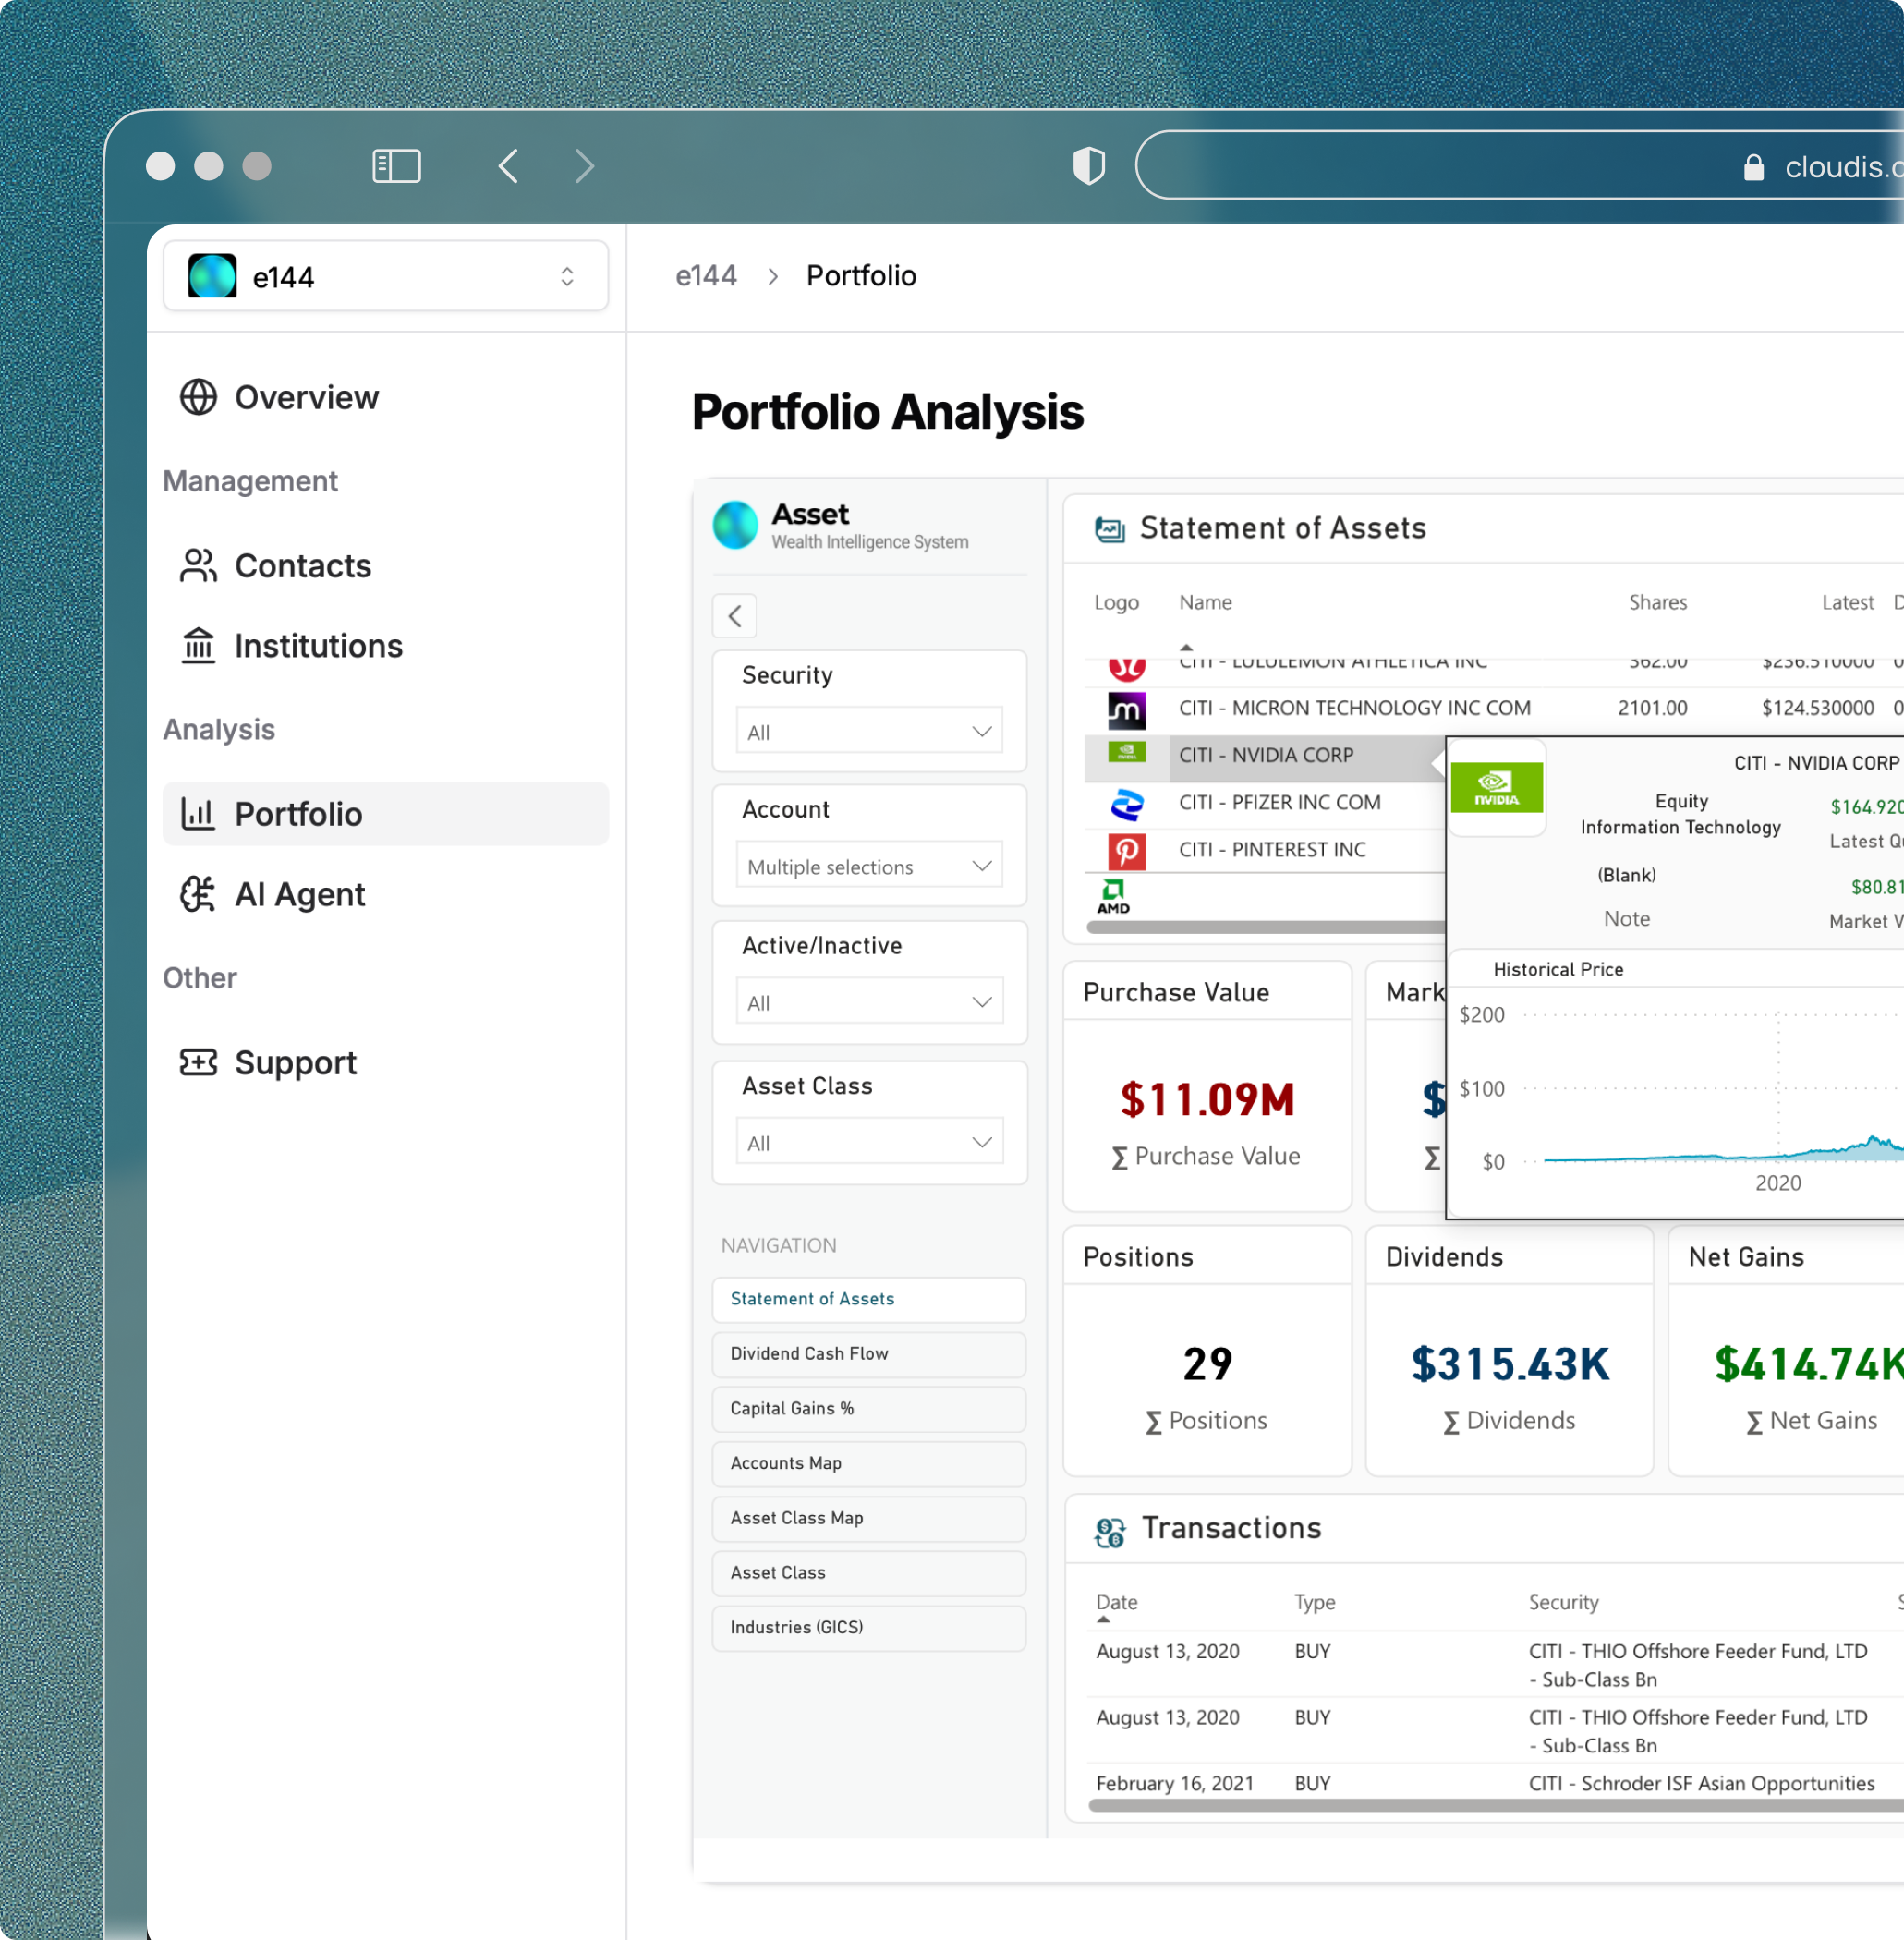1904x1940 pixels.
Task: Click the Portfolio bar chart icon
Action: pyautogui.click(x=198, y=813)
